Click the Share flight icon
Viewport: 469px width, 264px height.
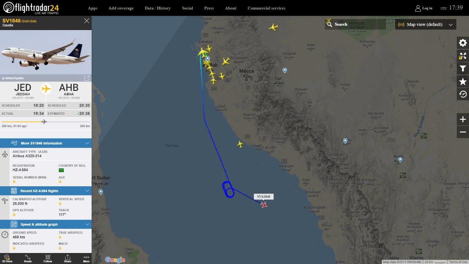tap(67, 258)
